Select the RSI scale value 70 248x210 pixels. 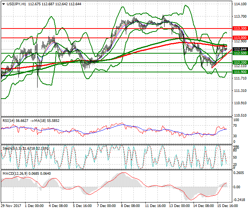pos(235,126)
